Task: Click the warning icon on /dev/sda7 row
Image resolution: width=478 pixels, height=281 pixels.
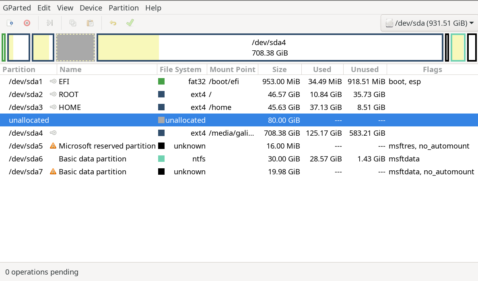Action: [x=53, y=171]
